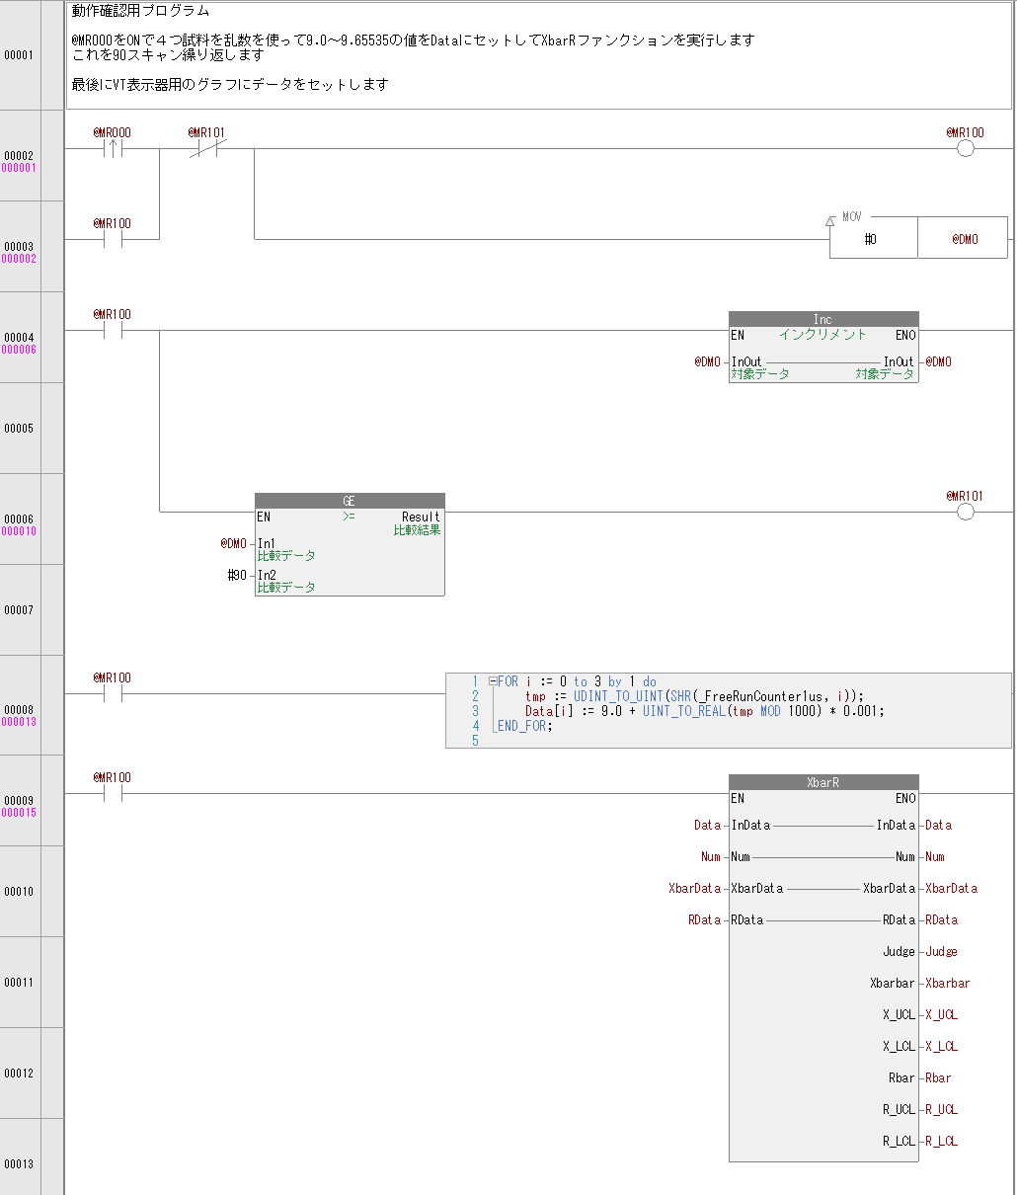Collapse the FOR loop in the script box

click(x=493, y=681)
